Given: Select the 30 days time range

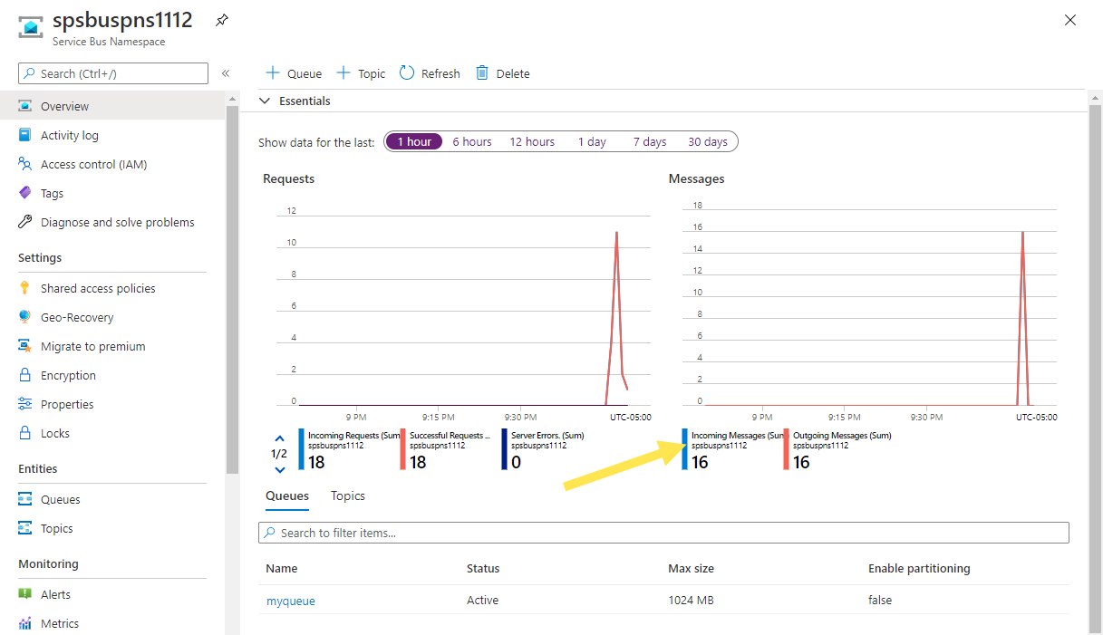Looking at the screenshot, I should click(x=707, y=141).
